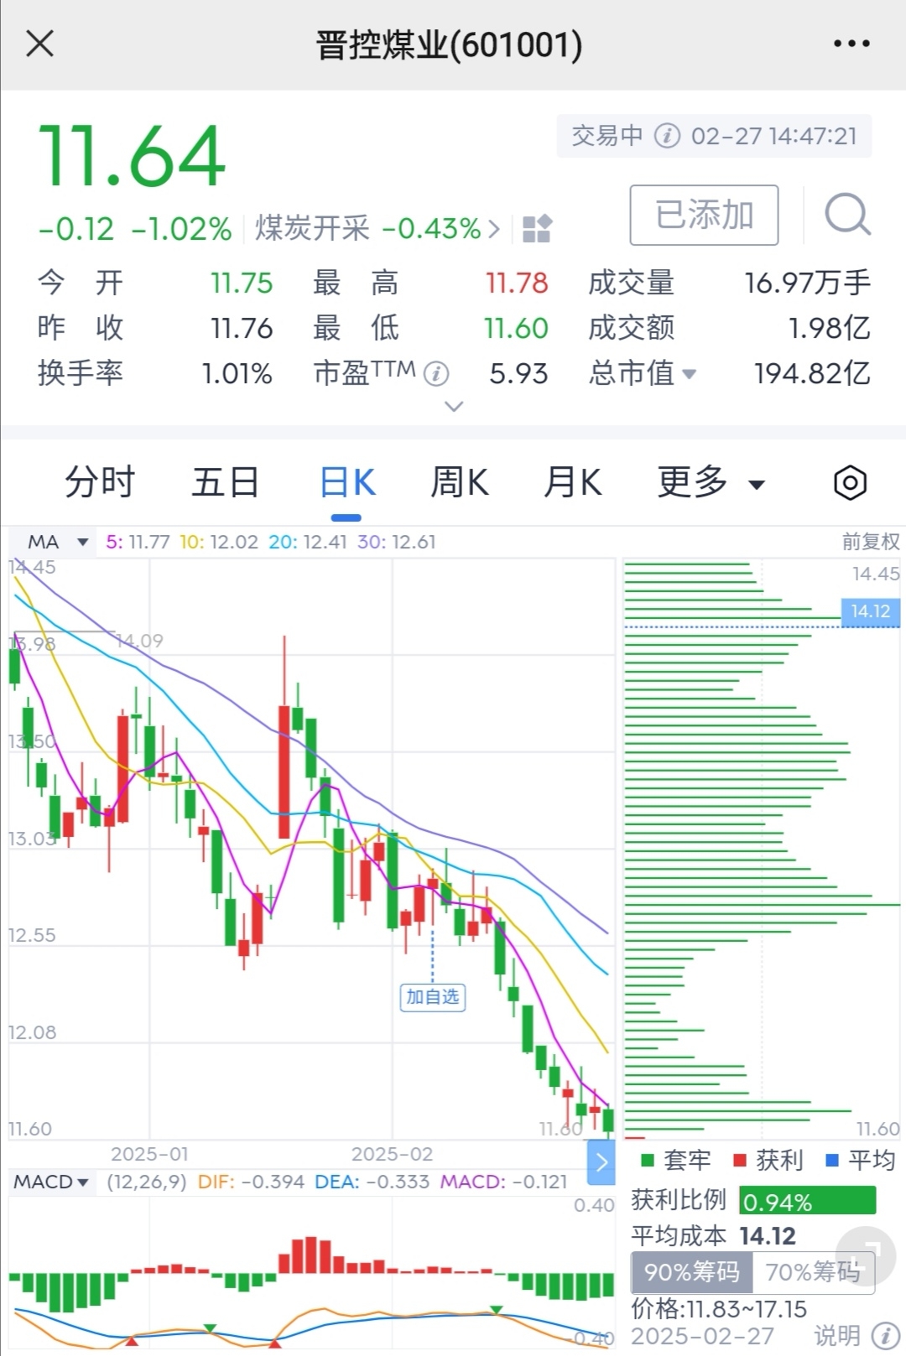Tap the 获利比例 0.94% bar
906x1356 pixels.
(807, 1201)
